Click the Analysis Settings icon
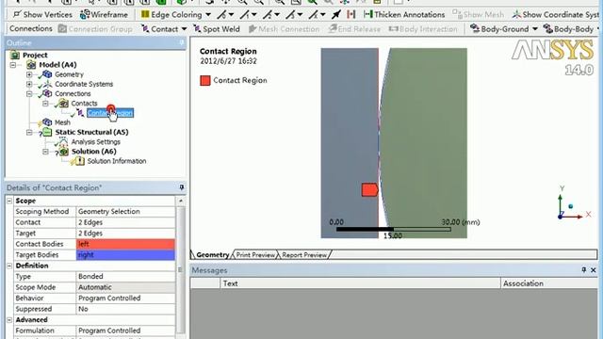This screenshot has width=603, height=339. 63,141
